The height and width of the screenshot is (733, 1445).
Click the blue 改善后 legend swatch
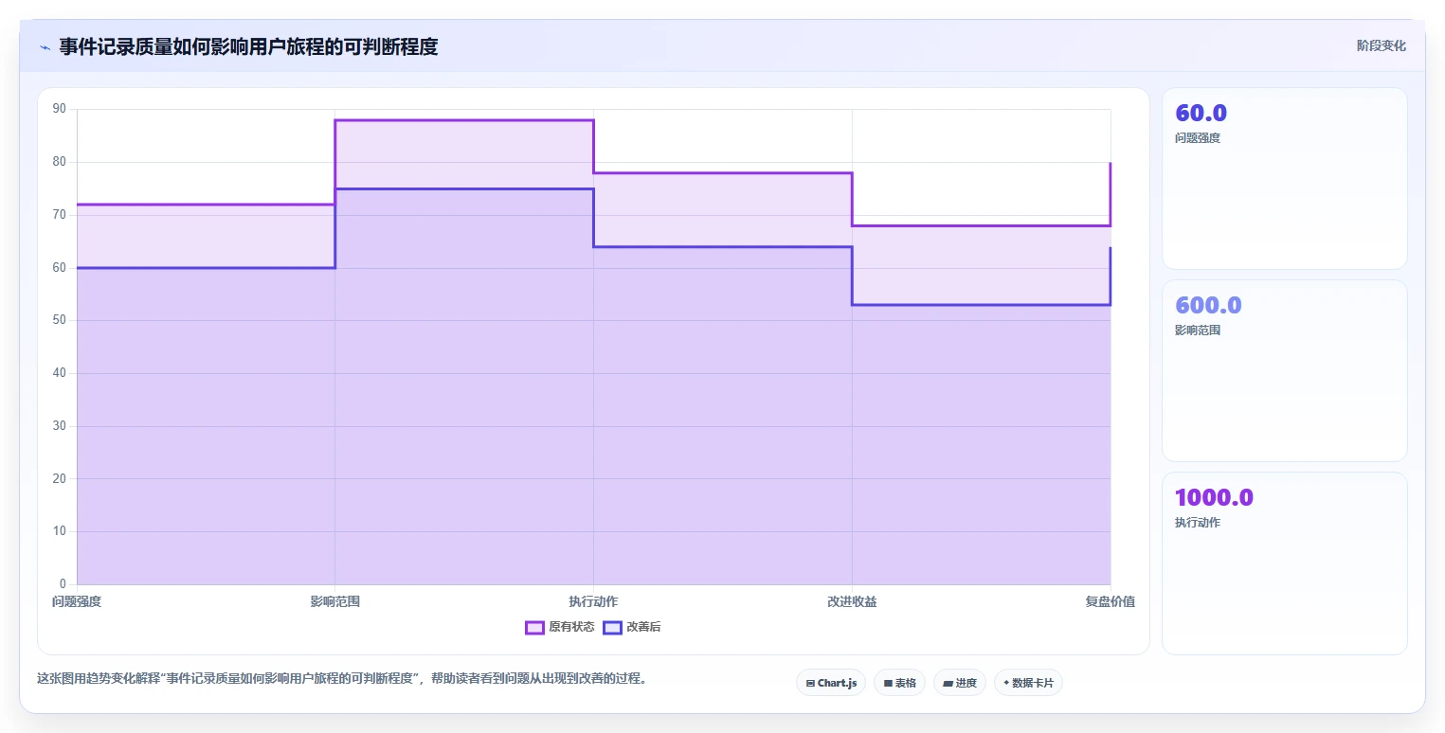click(612, 627)
